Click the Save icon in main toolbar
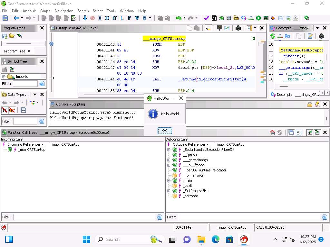This screenshot has width=330, height=247. [5, 18]
